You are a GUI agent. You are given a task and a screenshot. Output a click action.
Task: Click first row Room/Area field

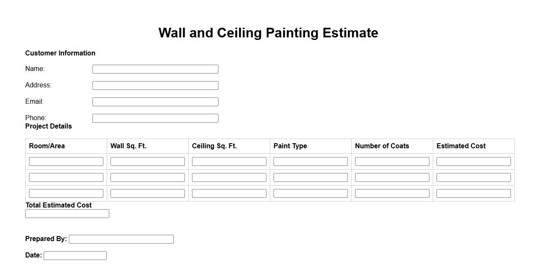tap(66, 162)
